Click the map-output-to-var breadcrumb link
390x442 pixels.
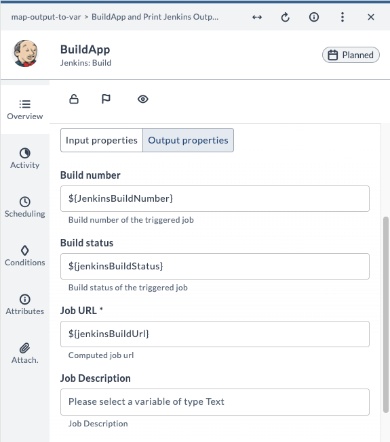(46, 17)
